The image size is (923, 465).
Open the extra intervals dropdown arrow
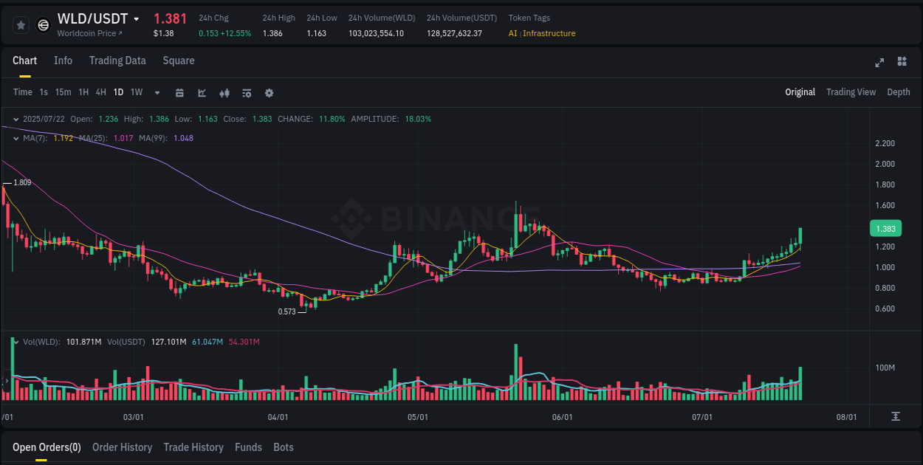[x=157, y=92]
